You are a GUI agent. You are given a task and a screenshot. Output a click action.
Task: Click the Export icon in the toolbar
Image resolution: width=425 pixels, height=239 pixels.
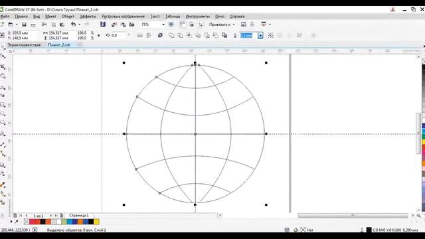click(123, 25)
